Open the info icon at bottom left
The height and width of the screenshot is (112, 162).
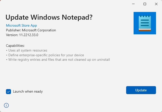(x=6, y=105)
